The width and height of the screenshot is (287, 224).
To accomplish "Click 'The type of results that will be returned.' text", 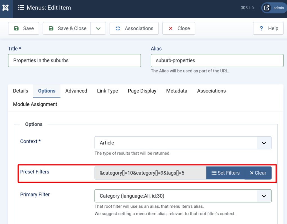I will click(132, 153).
